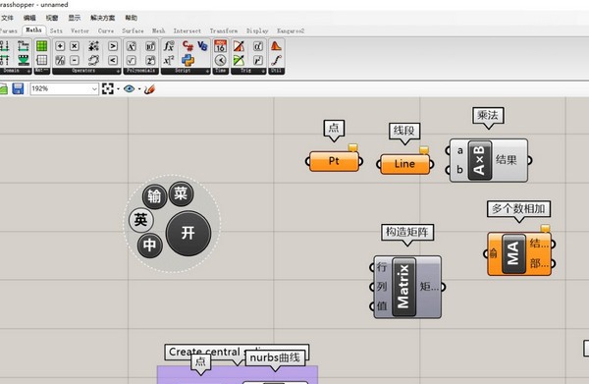This screenshot has width=589, height=384.
Task: Open the 帮助 menu
Action: [132, 18]
